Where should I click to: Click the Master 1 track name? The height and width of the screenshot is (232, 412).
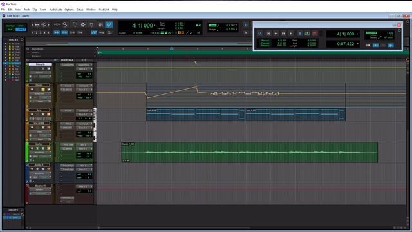[x=40, y=186]
